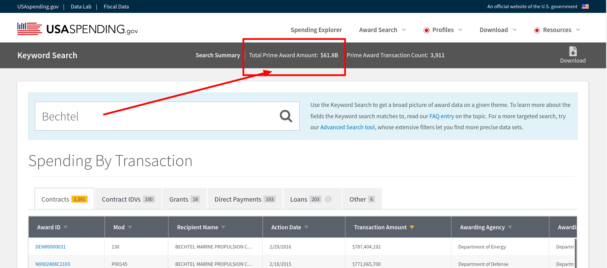Click action date 2/29/2016
This screenshot has height=268, width=607.
[x=280, y=247]
